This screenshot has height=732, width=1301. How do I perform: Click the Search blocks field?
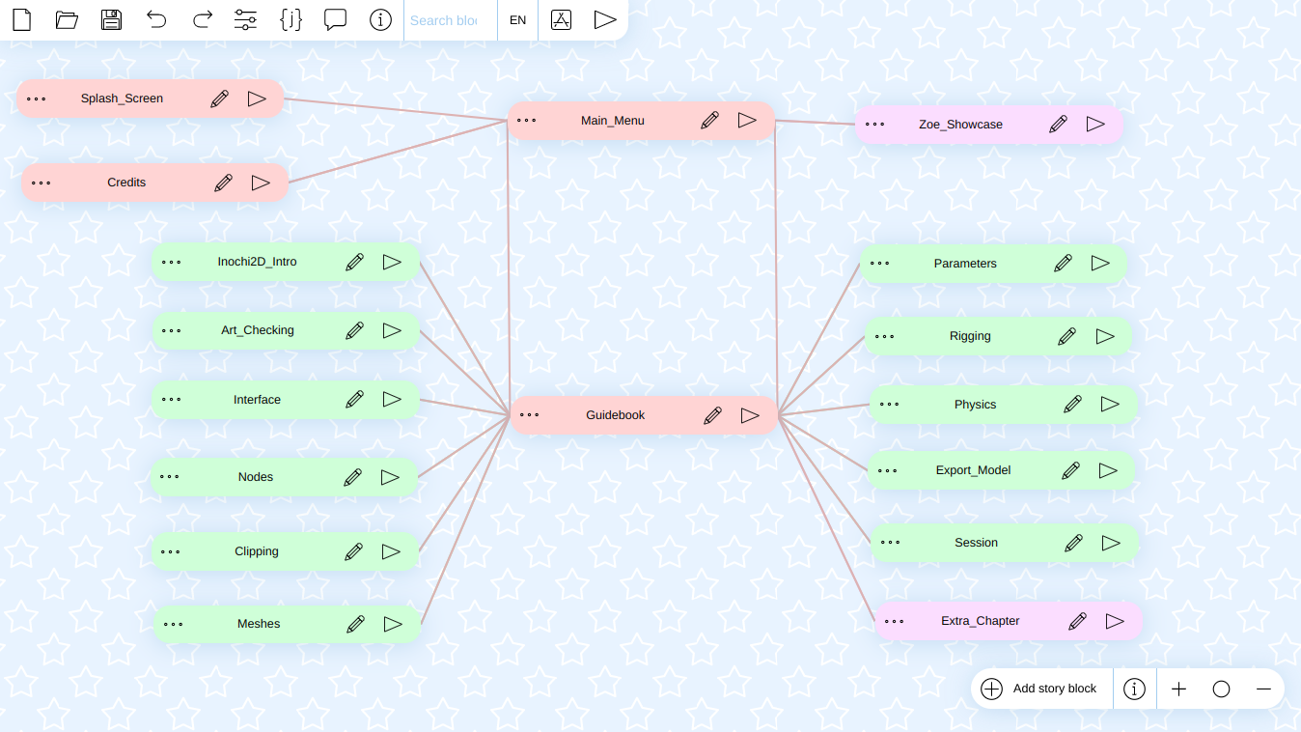coord(450,20)
